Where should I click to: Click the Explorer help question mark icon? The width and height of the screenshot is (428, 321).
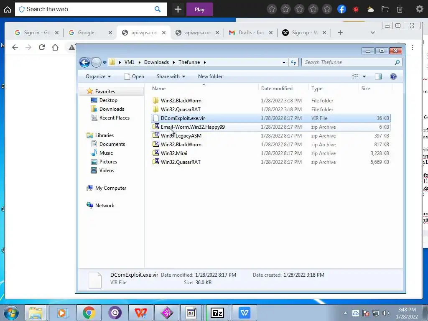[x=393, y=76]
